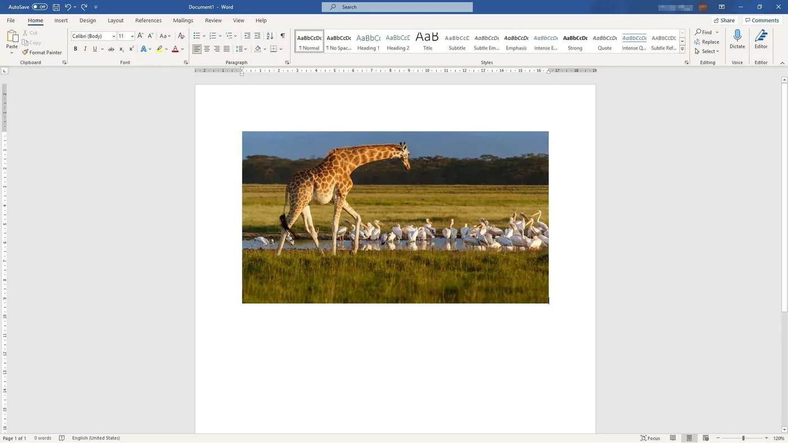Image resolution: width=788 pixels, height=443 pixels.
Task: Center align the paragraph
Action: coord(207,49)
